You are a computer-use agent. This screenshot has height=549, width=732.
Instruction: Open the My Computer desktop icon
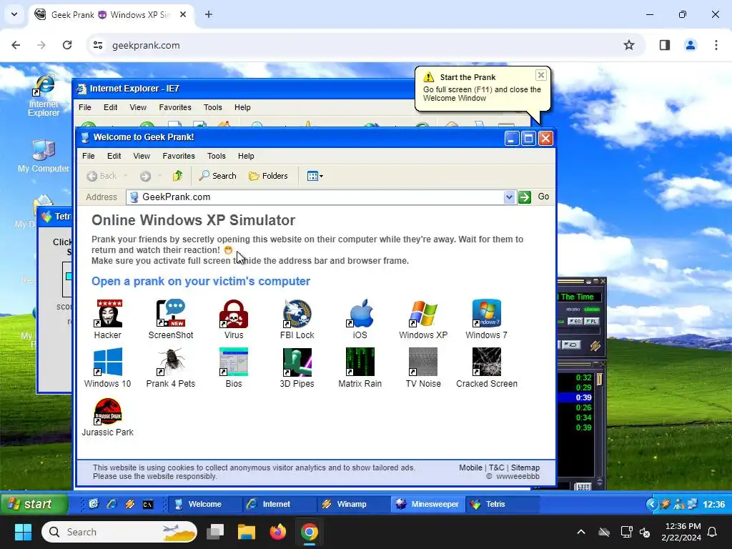pos(44,157)
